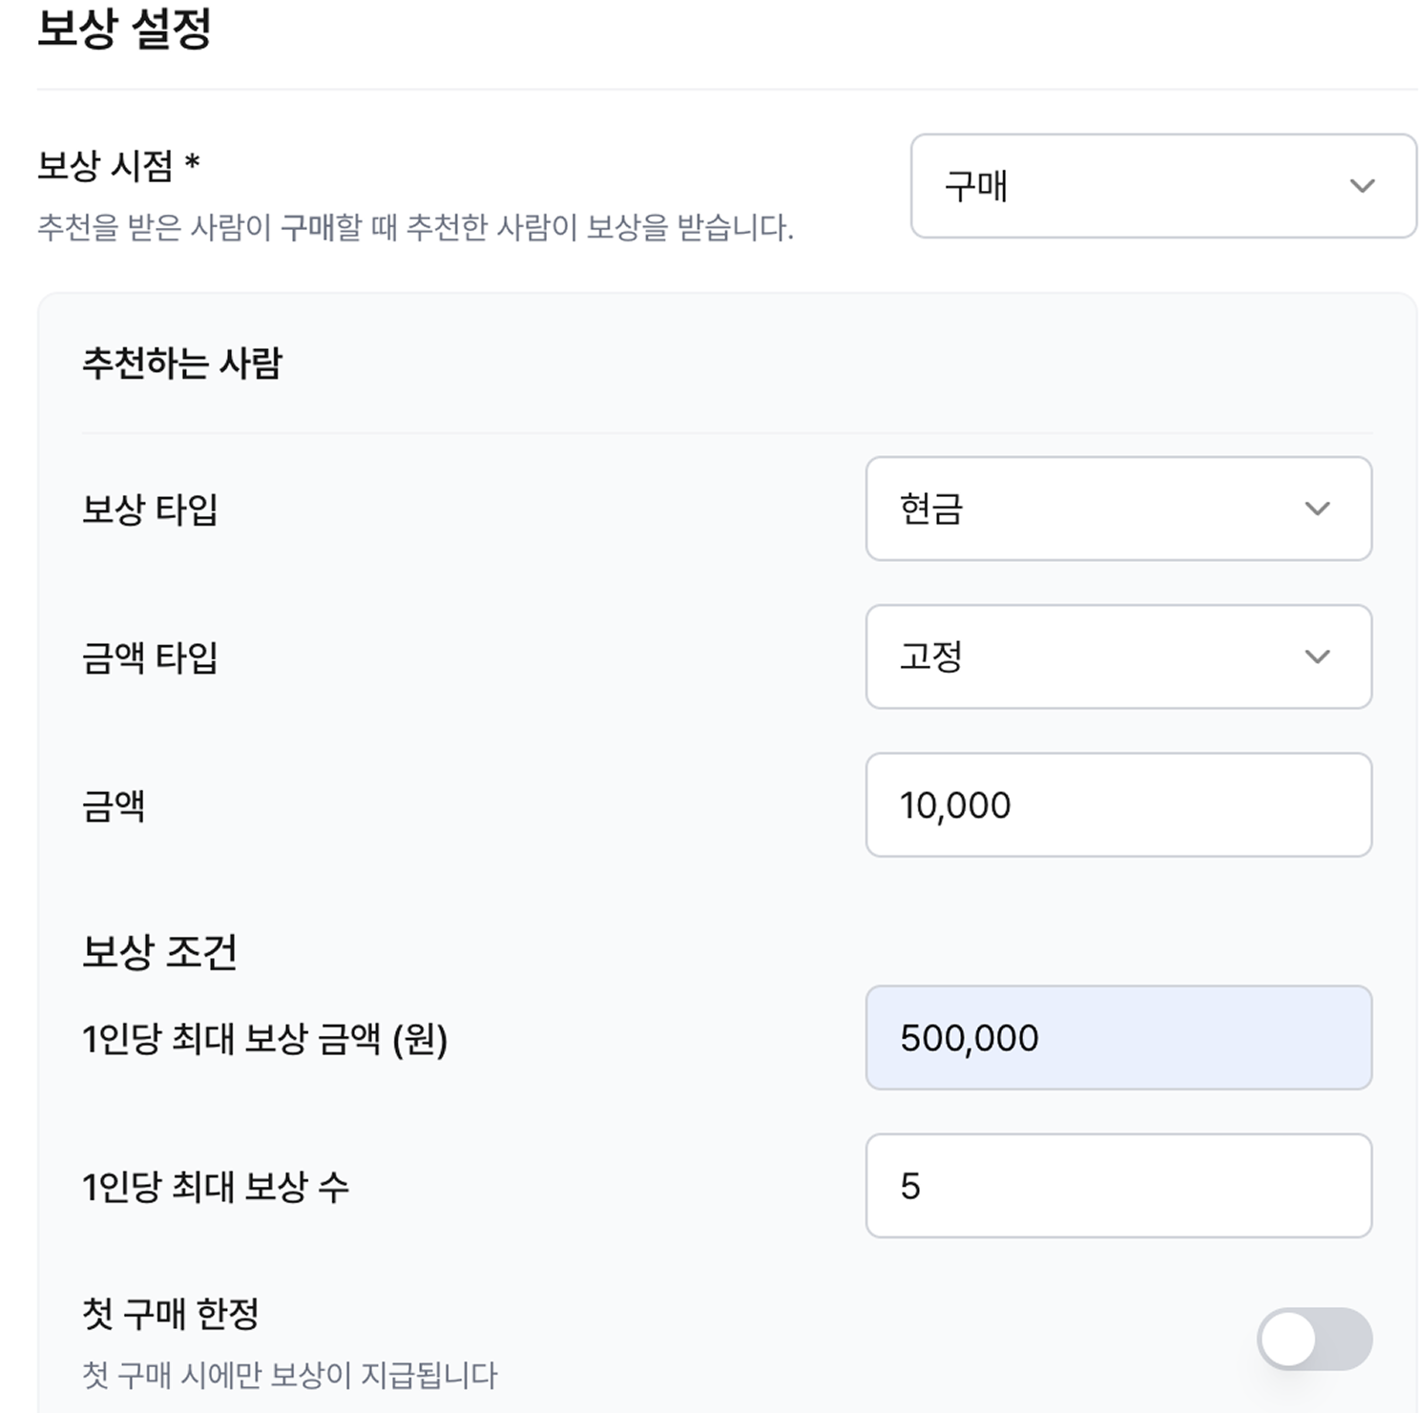Click the 1인당 최대 보상 금액 (원) label

(264, 1039)
